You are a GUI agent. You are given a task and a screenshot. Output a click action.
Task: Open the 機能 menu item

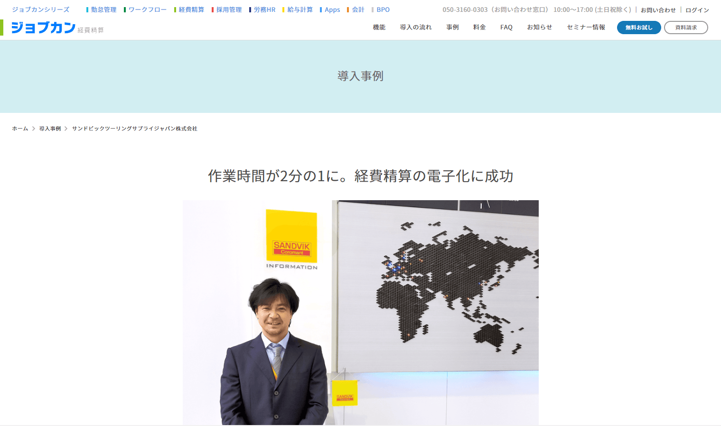tap(379, 28)
